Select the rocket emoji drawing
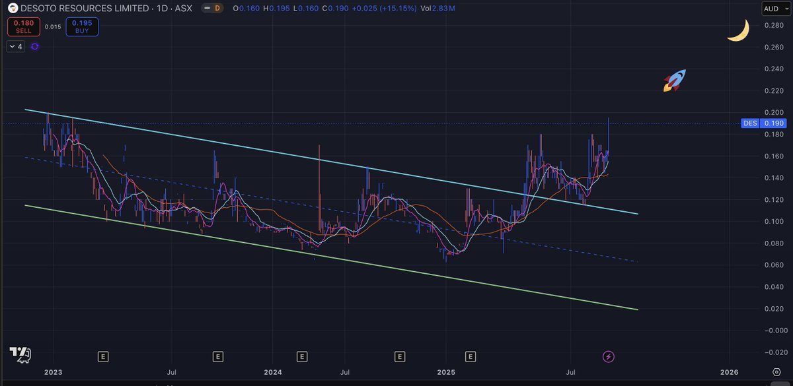Screen dimensions: 793x386 [675, 80]
